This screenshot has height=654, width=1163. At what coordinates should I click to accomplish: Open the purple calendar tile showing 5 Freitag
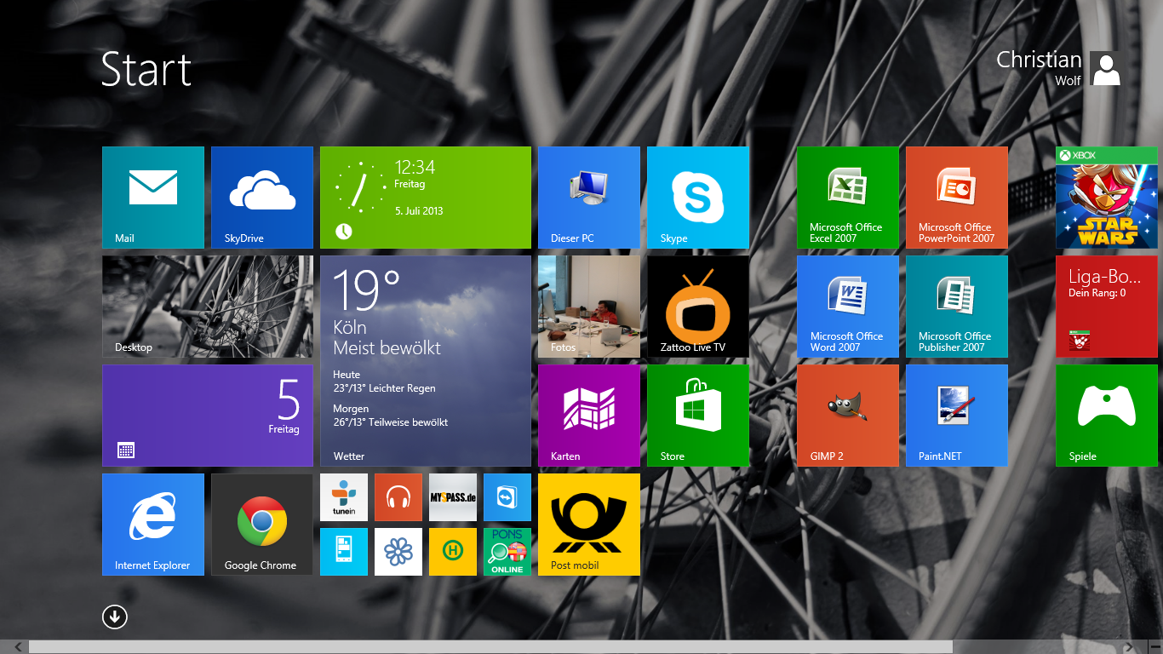point(208,416)
